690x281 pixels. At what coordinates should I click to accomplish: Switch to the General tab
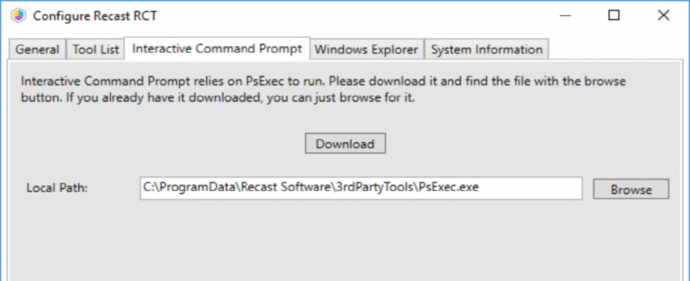click(37, 49)
